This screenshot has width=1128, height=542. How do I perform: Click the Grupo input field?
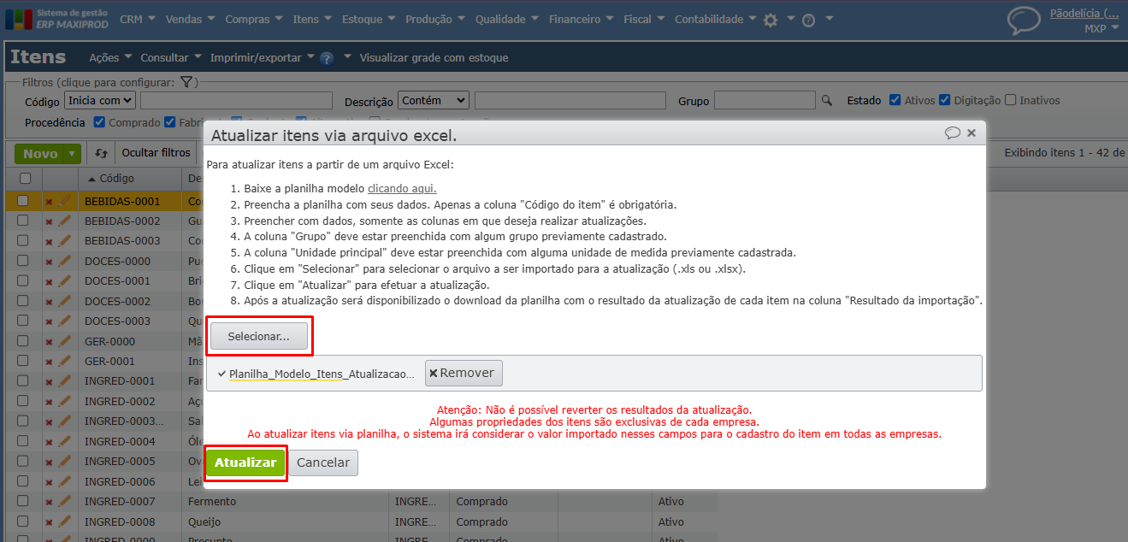765,101
